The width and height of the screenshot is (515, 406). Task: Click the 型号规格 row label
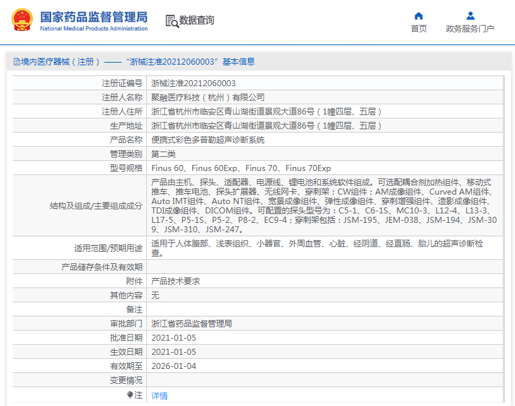click(126, 168)
